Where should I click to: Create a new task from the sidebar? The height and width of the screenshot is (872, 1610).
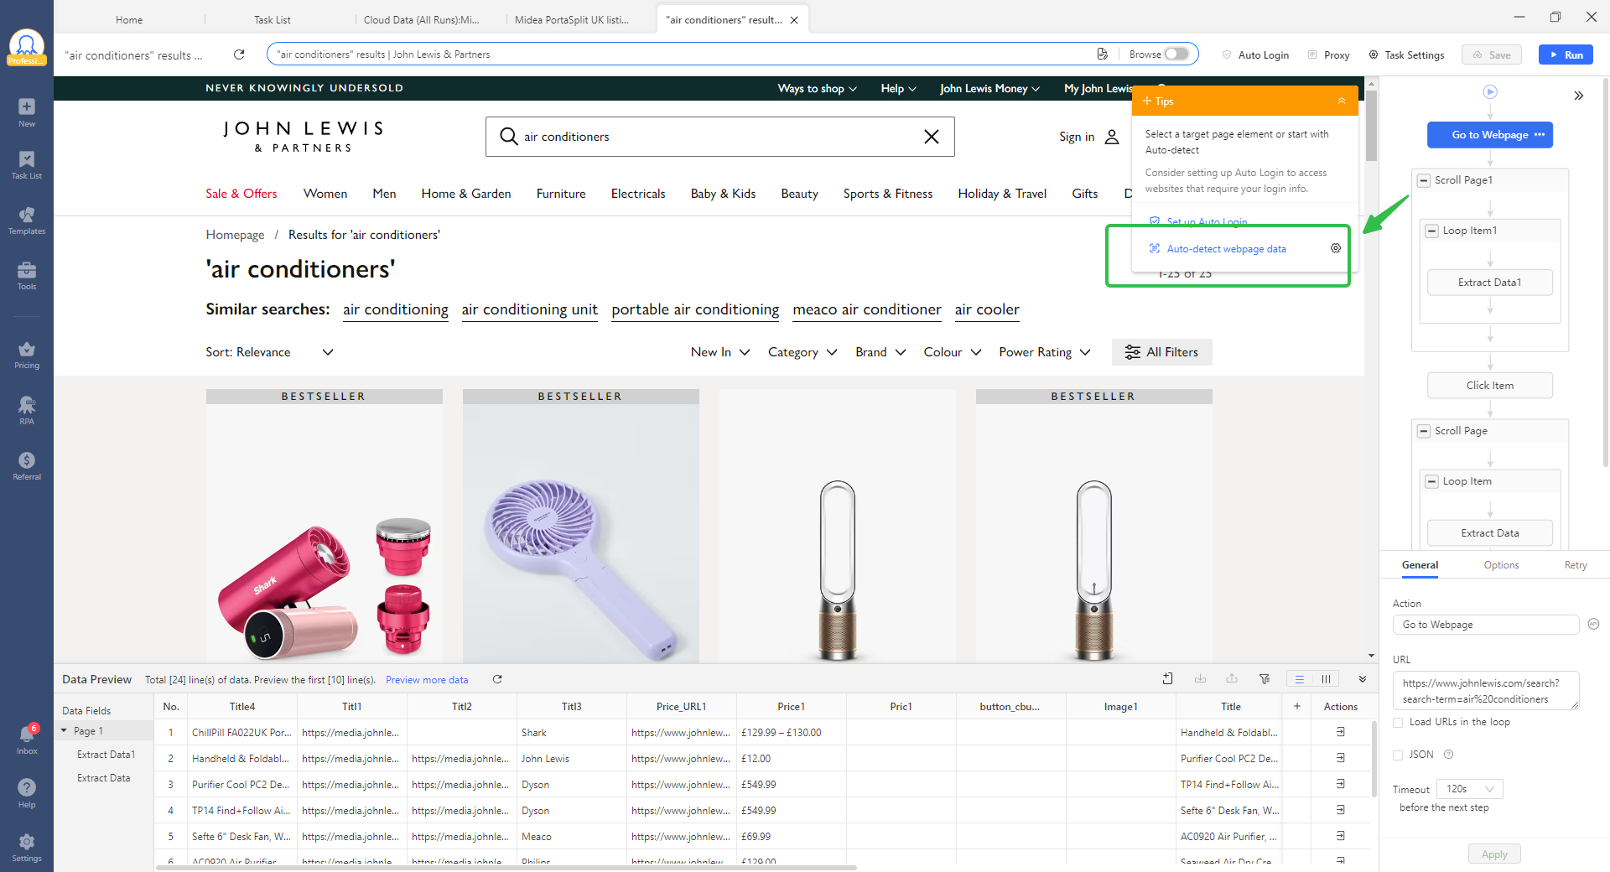[x=27, y=112]
